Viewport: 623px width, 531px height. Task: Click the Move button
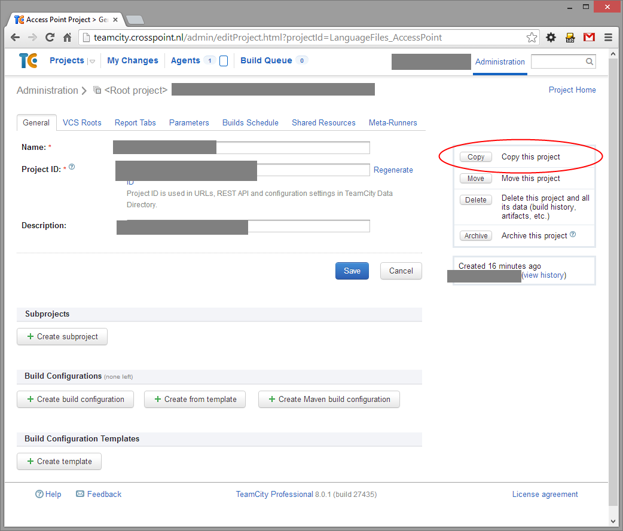tap(475, 178)
